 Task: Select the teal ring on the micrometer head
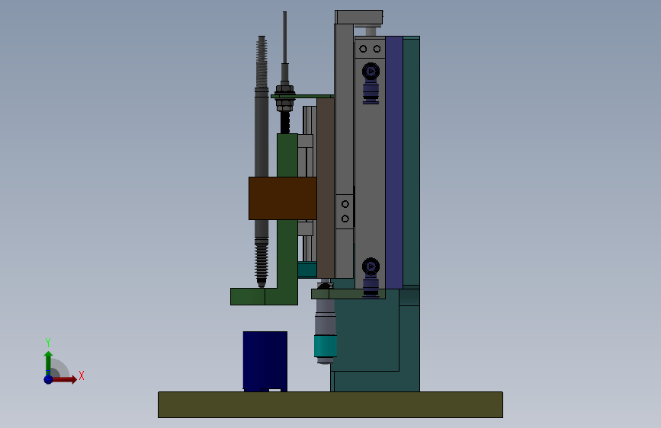[x=326, y=346]
